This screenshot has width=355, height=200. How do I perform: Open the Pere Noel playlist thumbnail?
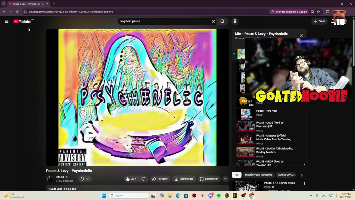pos(245,114)
